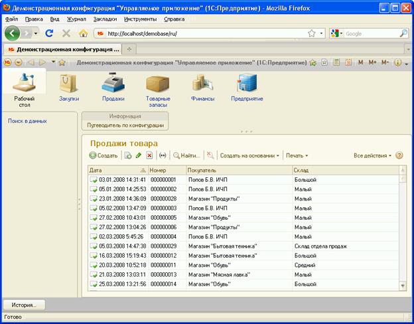Click the round 1C menu dropdown button
Image resolution: width=414 pixels, height=324 pixels.
click(19, 62)
